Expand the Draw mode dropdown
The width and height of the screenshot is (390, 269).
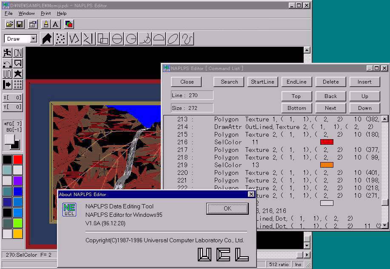coord(34,39)
